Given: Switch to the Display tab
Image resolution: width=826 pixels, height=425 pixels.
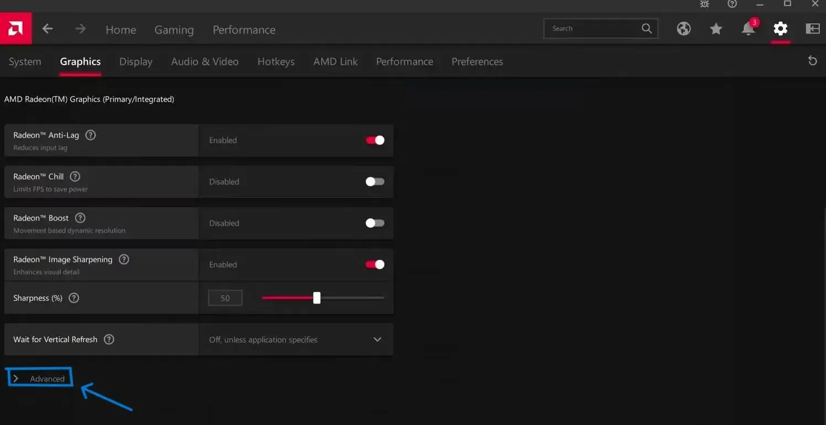Looking at the screenshot, I should click(136, 62).
